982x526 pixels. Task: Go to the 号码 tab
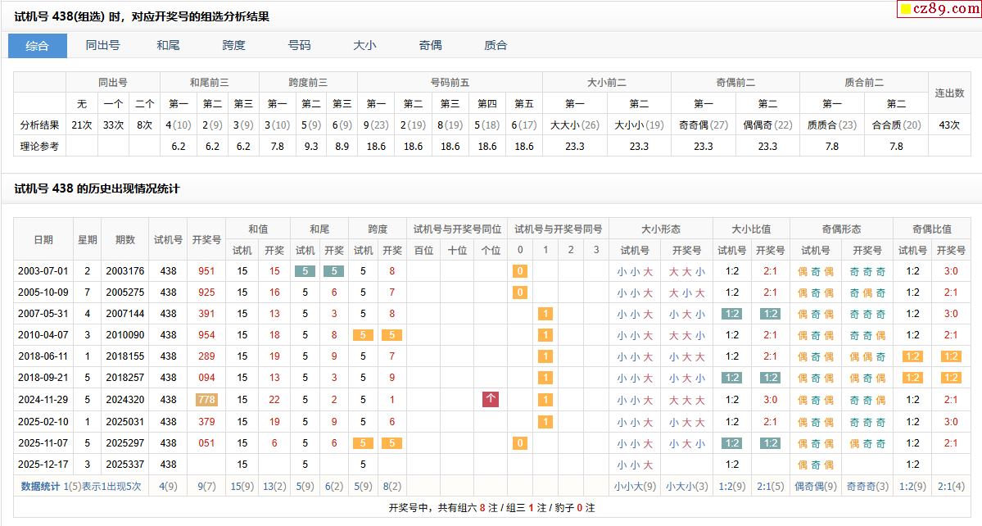[299, 46]
